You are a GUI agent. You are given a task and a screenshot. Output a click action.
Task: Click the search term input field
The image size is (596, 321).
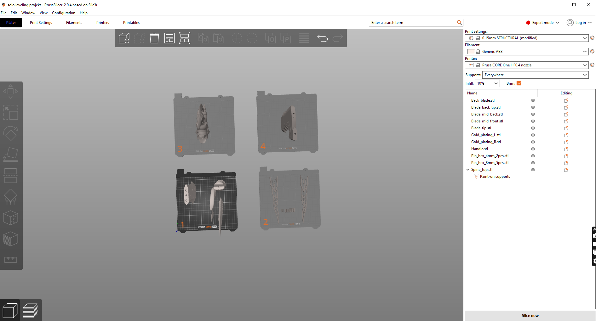pos(416,23)
